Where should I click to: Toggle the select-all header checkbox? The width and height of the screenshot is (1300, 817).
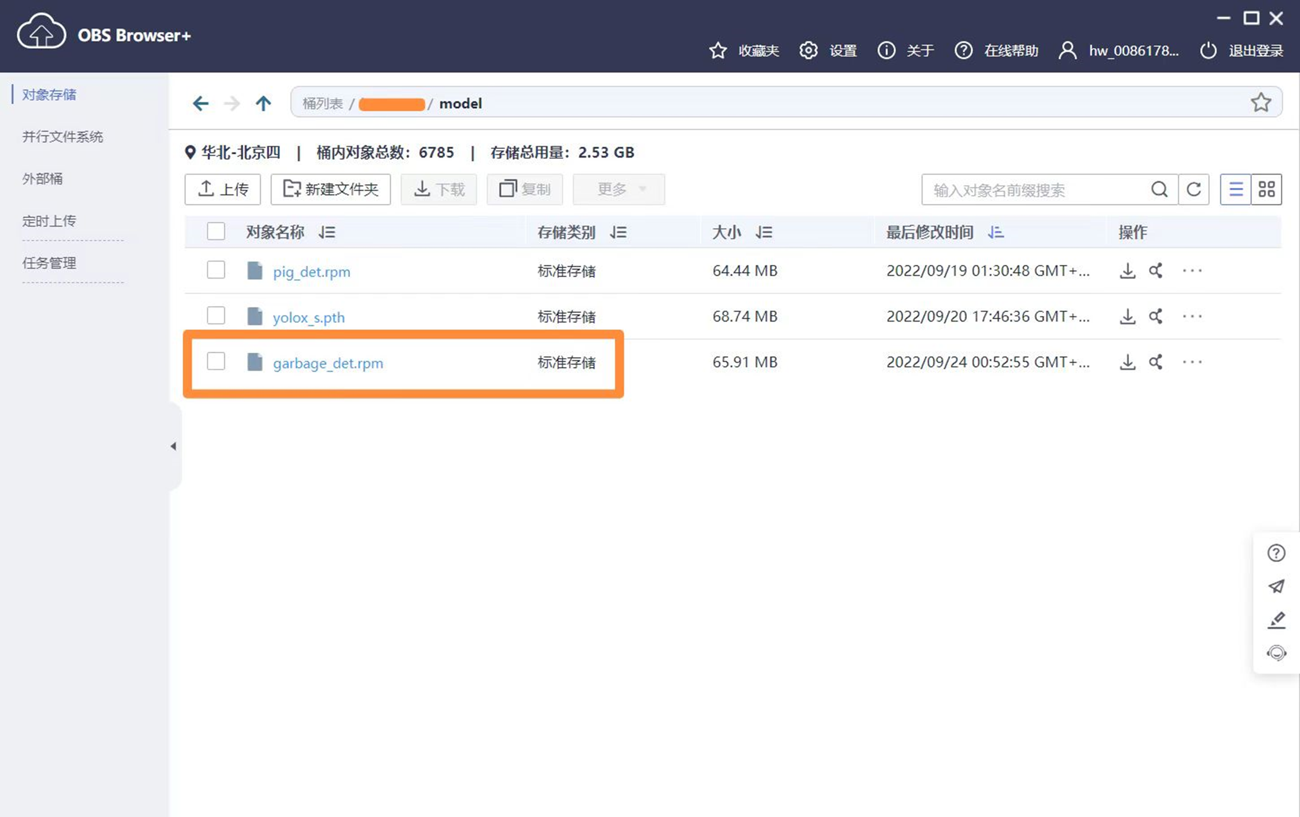point(216,232)
